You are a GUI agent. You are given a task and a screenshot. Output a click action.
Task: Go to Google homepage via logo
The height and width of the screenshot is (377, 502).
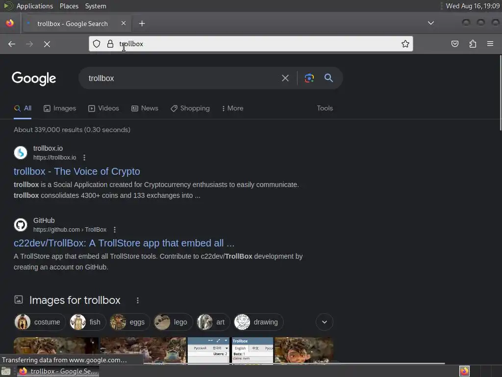[x=34, y=79]
